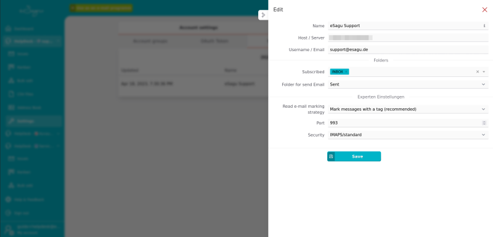Focus the Name field containing eSagu Support

pyautogui.click(x=408, y=26)
